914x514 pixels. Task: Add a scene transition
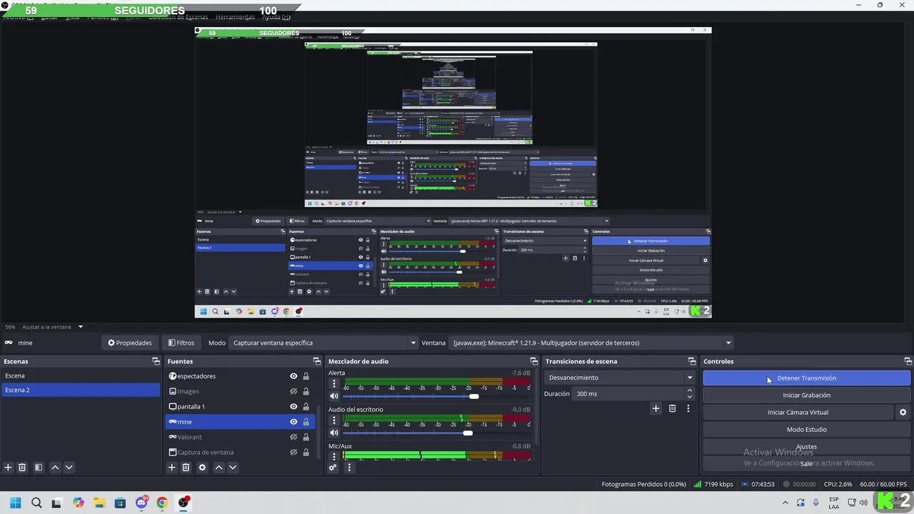(x=656, y=408)
